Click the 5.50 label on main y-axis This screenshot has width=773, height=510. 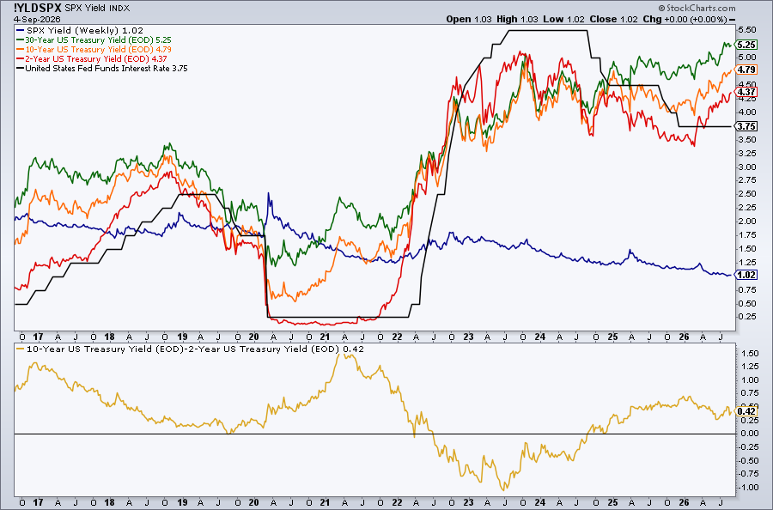[x=747, y=30]
